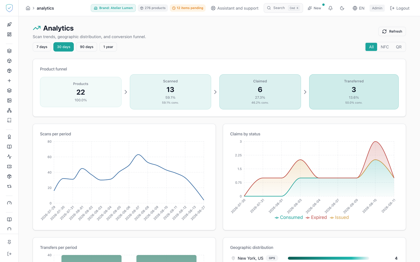The image size is (420, 262).
Task: Click the "New York, US" text
Action: click(x=251, y=258)
